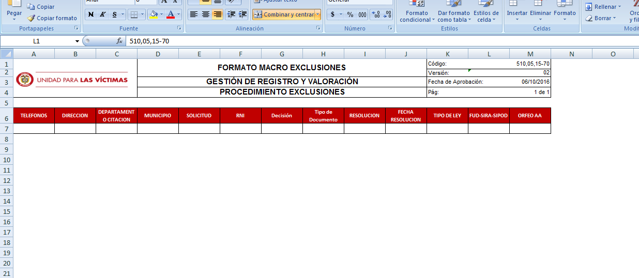This screenshot has height=278, width=639.
Task: Open Dar formato como tabla menu
Action: pyautogui.click(x=453, y=11)
